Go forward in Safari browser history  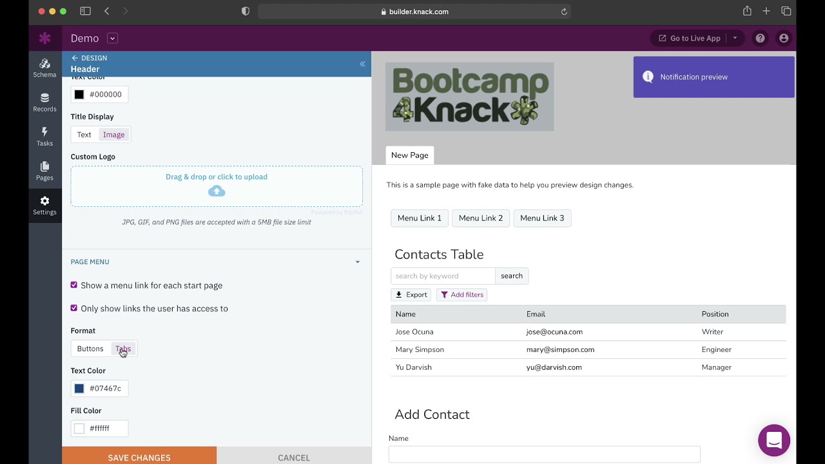(x=126, y=11)
